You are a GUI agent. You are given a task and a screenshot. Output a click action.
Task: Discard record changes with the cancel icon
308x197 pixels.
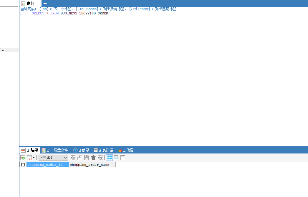point(100,158)
